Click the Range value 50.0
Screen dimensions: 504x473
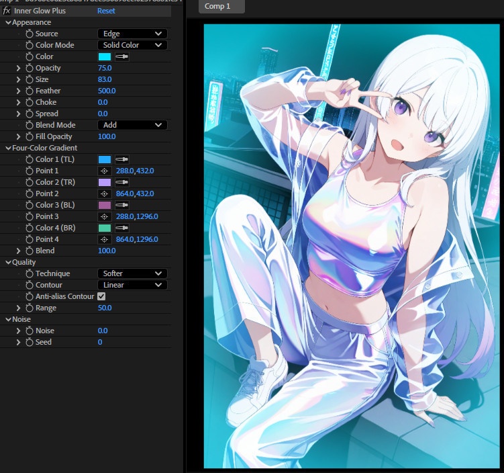[105, 308]
